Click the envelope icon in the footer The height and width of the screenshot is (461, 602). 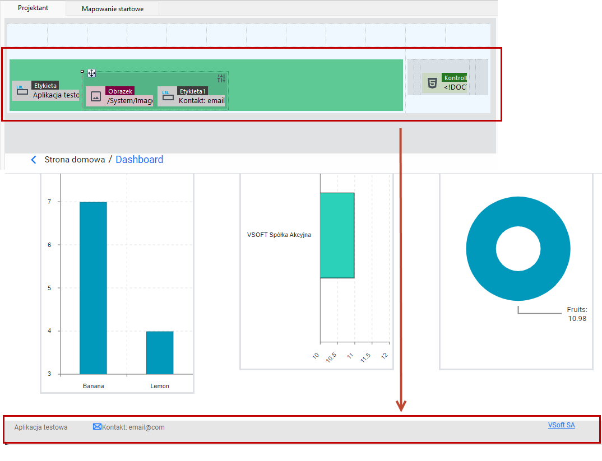[97, 427]
